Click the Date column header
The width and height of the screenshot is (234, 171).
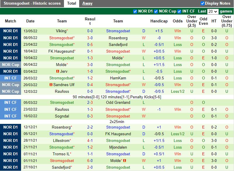click(x=30, y=21)
